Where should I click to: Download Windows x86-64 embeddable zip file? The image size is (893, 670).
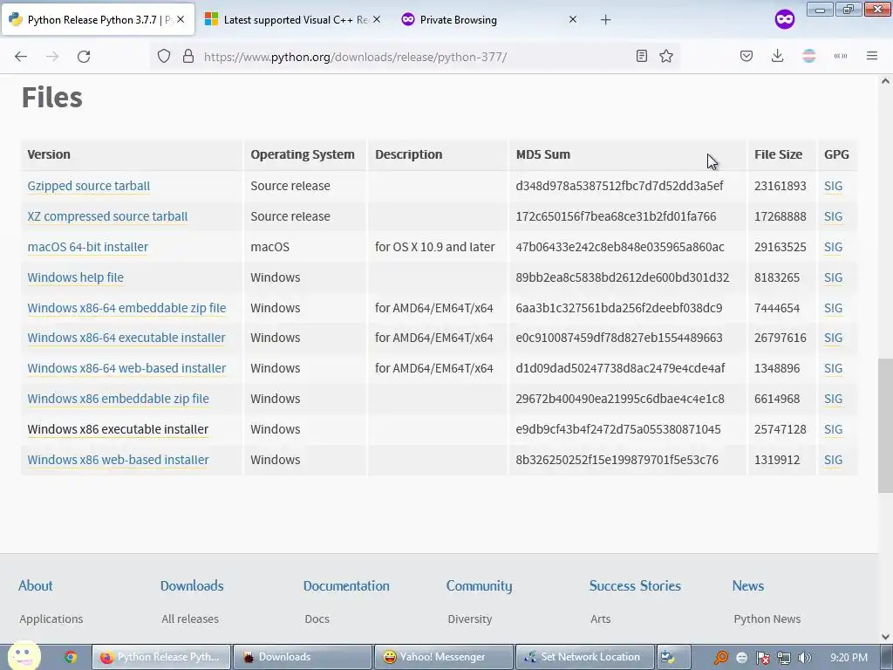tap(127, 308)
